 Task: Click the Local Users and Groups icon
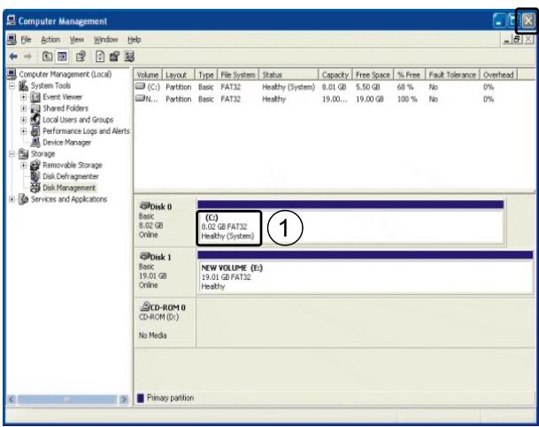[35, 120]
